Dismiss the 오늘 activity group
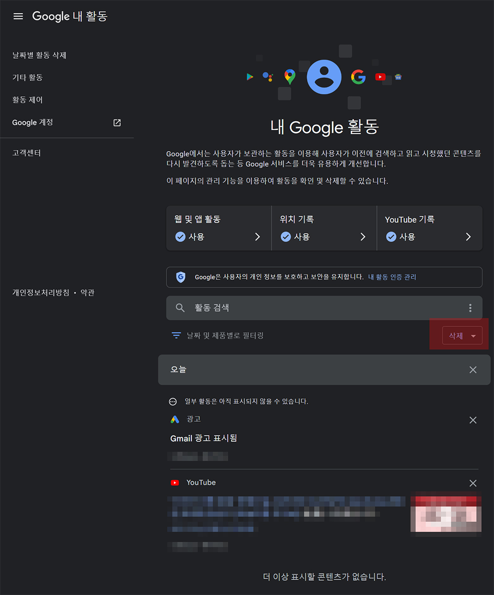The image size is (494, 595). tap(473, 370)
